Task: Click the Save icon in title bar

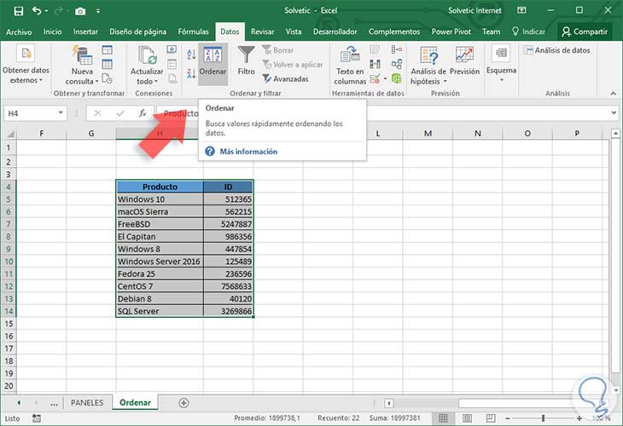Action: pos(18,11)
